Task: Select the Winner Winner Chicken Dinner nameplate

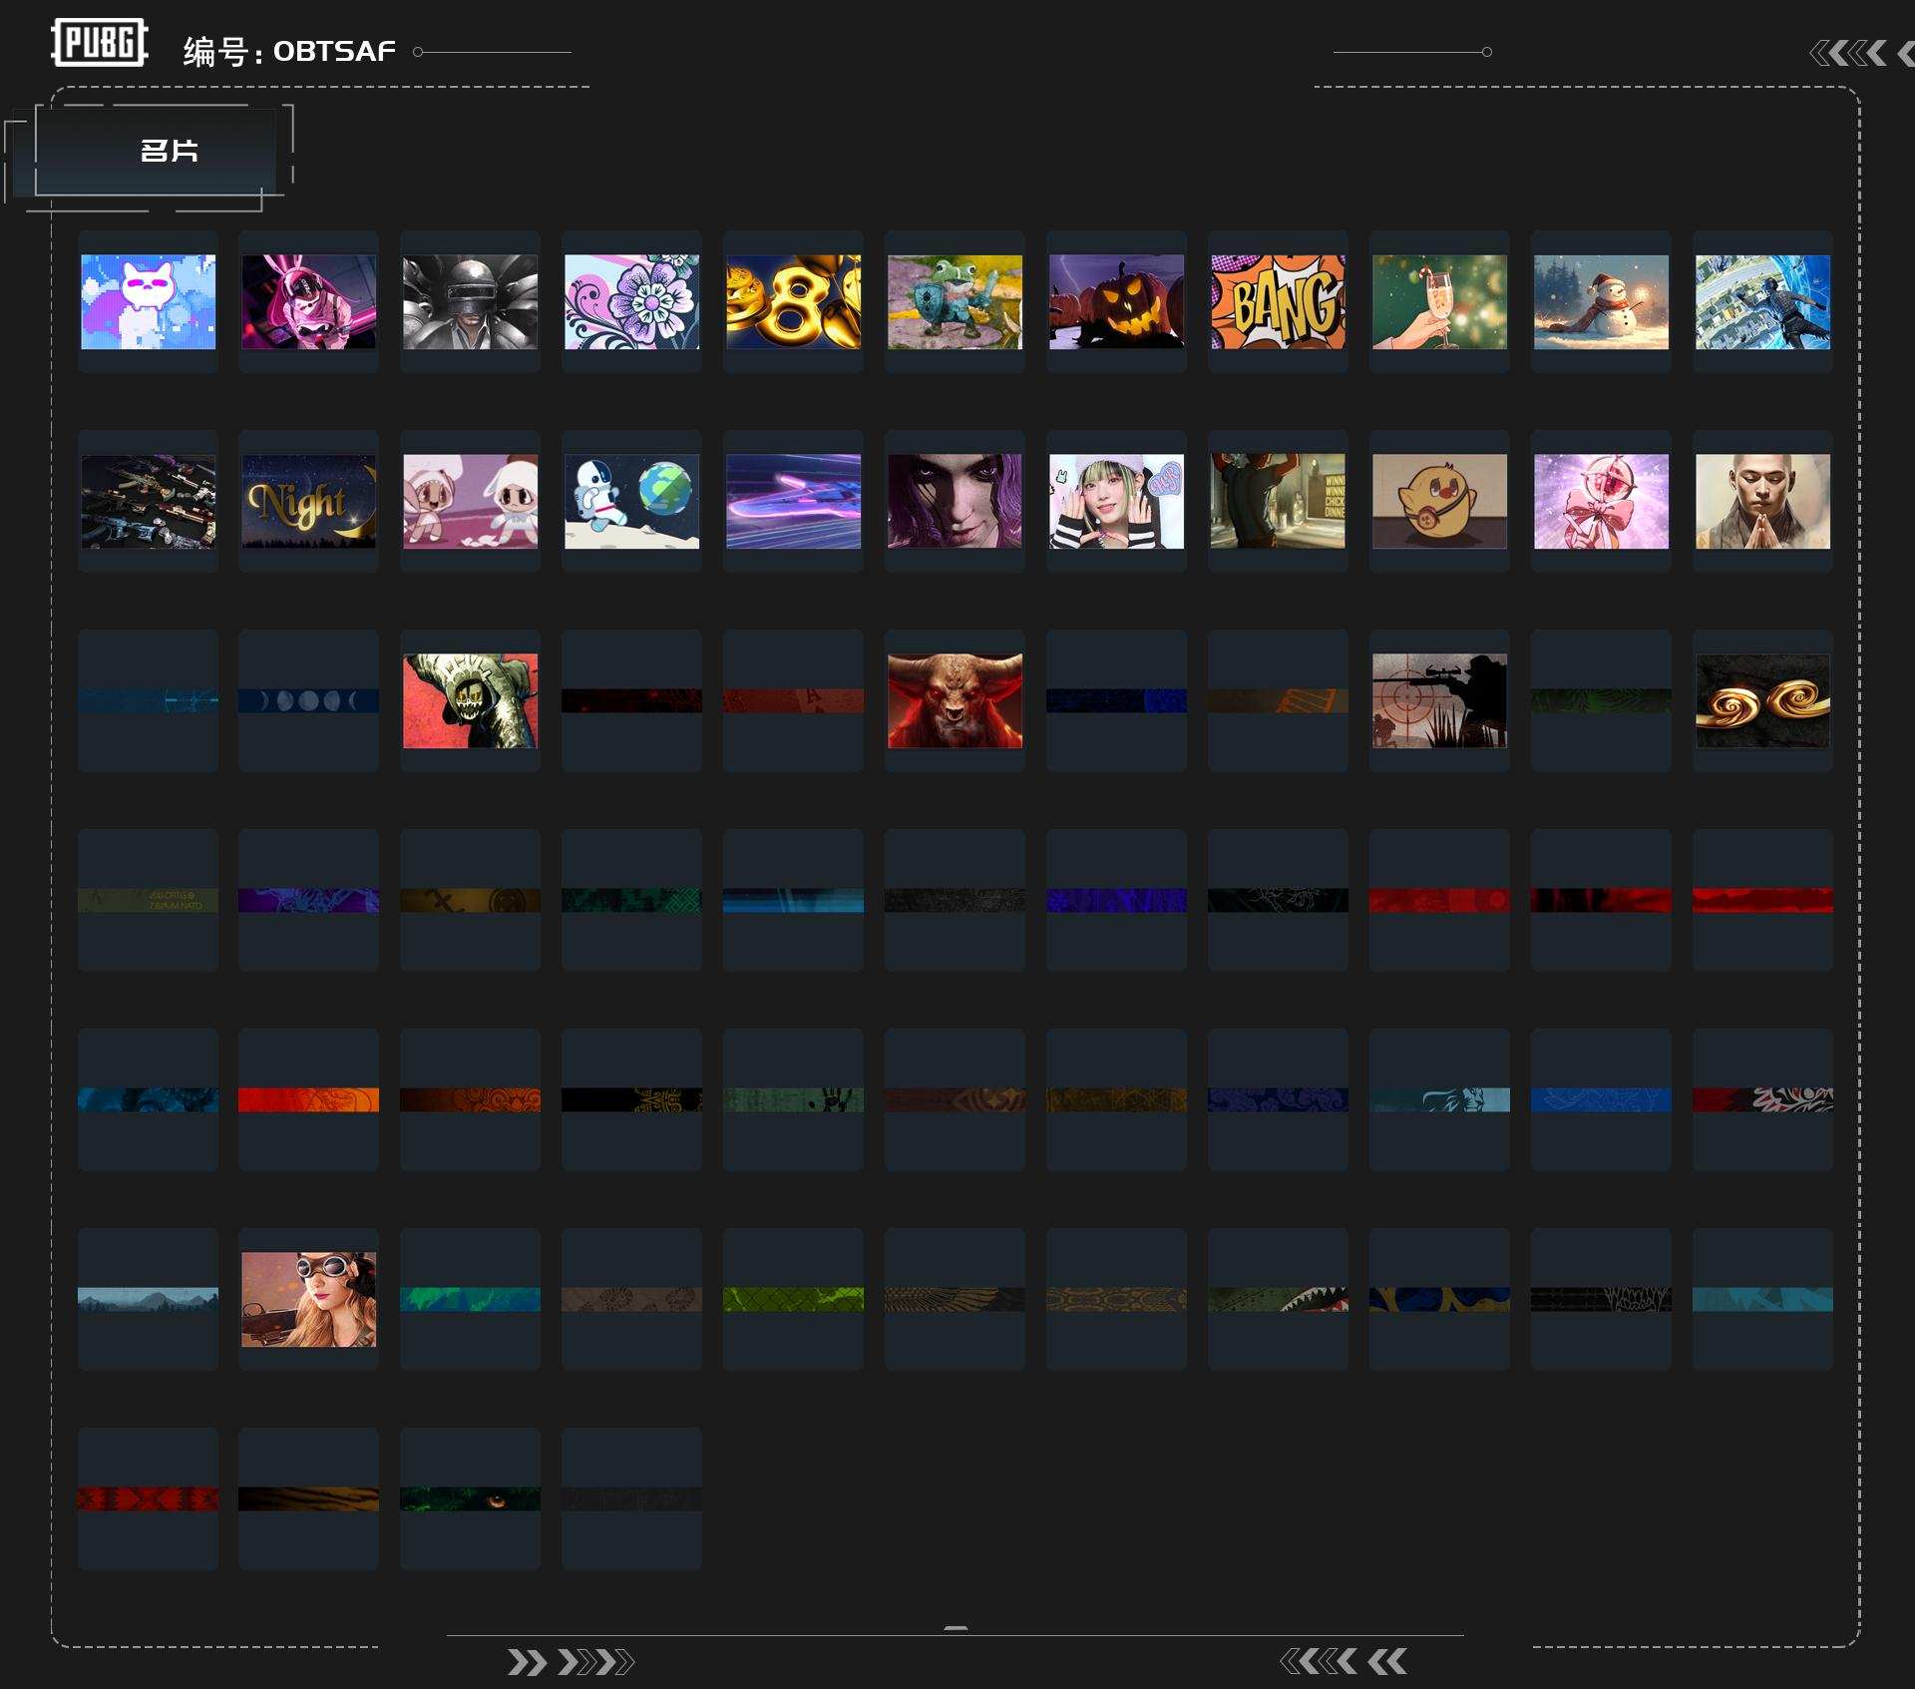Action: [1279, 502]
